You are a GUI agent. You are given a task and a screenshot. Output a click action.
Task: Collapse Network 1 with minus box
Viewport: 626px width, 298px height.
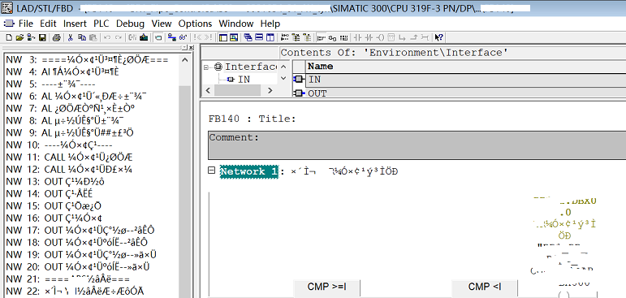tap(212, 171)
